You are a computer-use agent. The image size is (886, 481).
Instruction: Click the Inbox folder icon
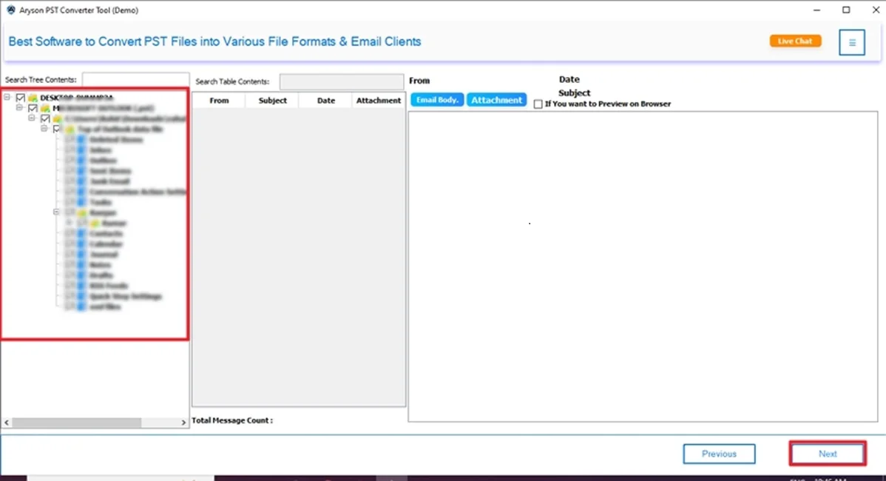click(81, 149)
